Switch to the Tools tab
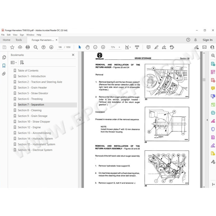The height and width of the screenshot is (216, 216). pyautogui.click(x=19, y=40)
